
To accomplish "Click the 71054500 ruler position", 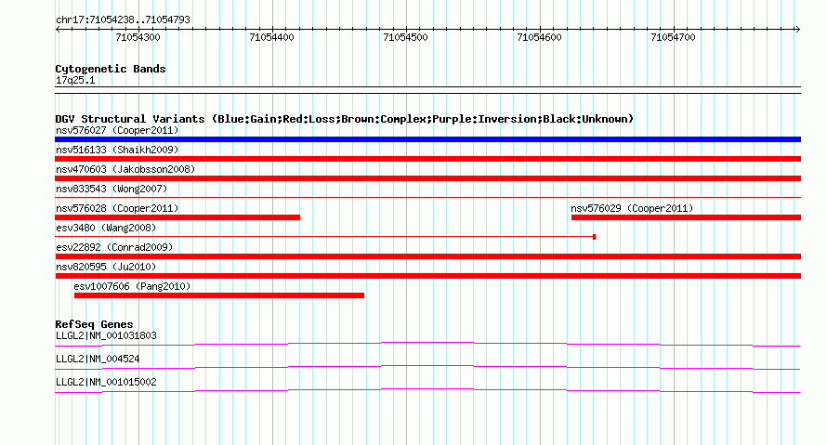I will coord(405,37).
